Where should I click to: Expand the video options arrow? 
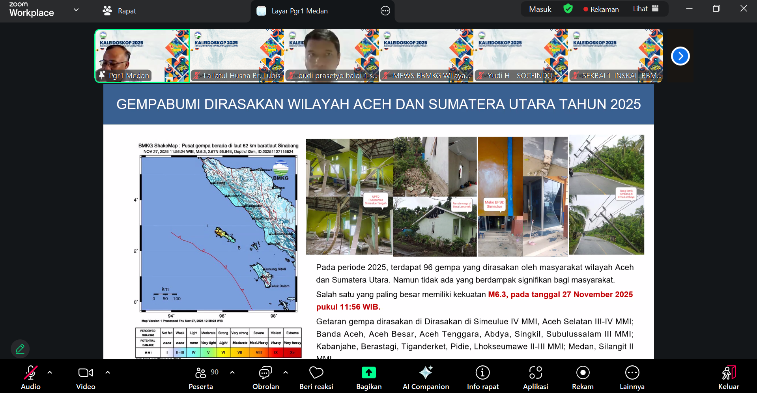108,372
